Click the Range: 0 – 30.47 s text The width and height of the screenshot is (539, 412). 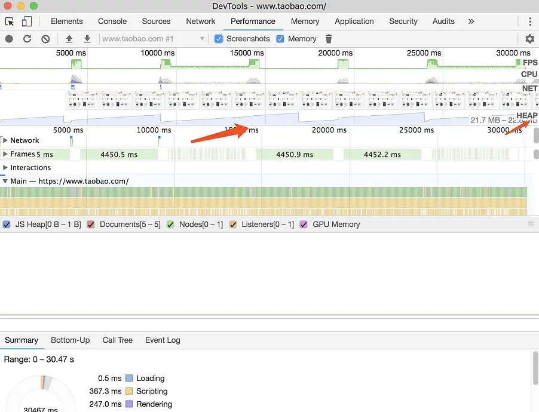point(39,359)
